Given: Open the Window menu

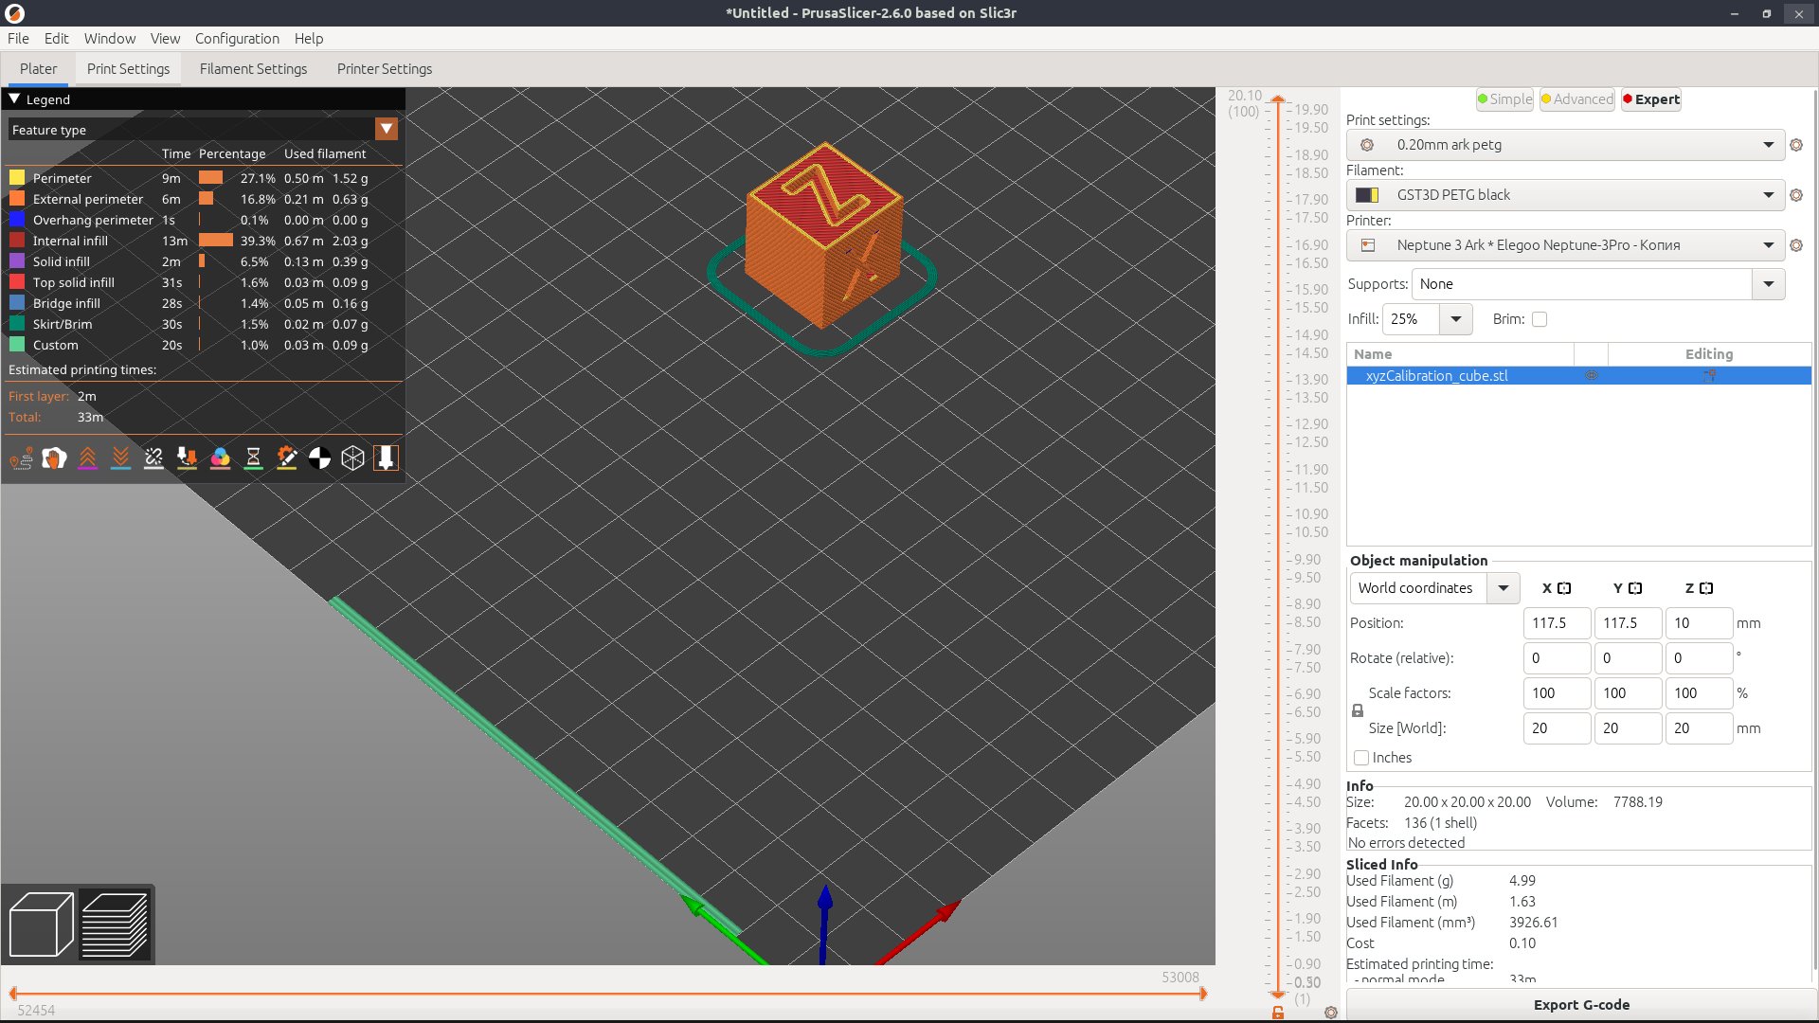Looking at the screenshot, I should [x=110, y=39].
